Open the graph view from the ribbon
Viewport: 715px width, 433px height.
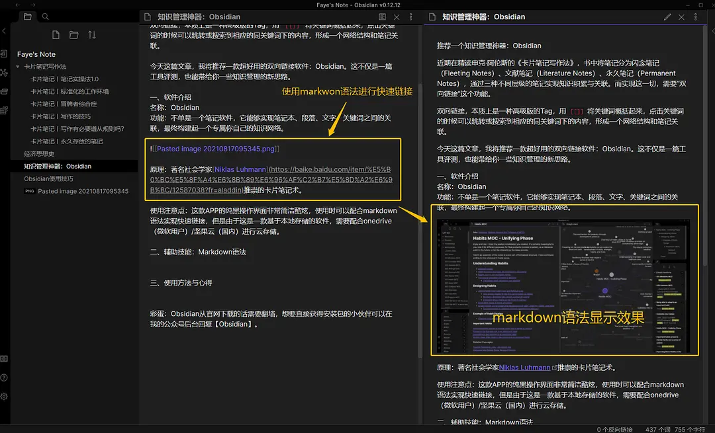click(4, 73)
